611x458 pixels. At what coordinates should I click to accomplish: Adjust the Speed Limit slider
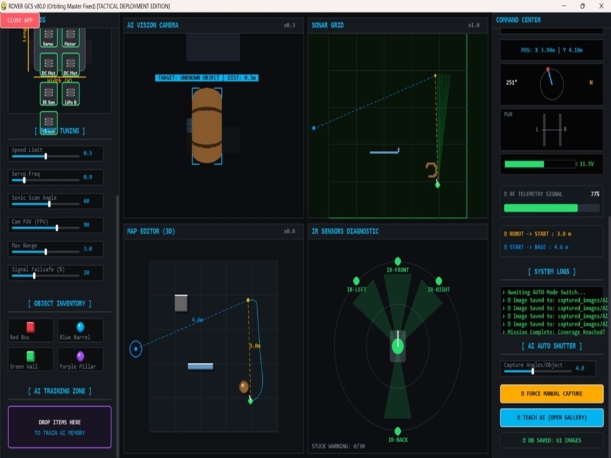point(46,156)
